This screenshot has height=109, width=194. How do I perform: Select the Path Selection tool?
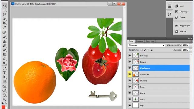4,77
